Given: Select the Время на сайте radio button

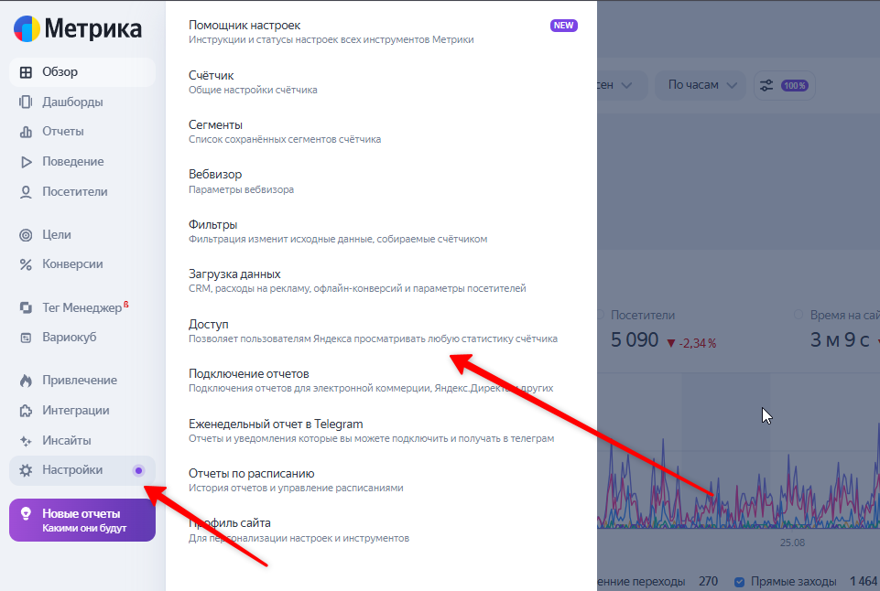Looking at the screenshot, I should (799, 315).
